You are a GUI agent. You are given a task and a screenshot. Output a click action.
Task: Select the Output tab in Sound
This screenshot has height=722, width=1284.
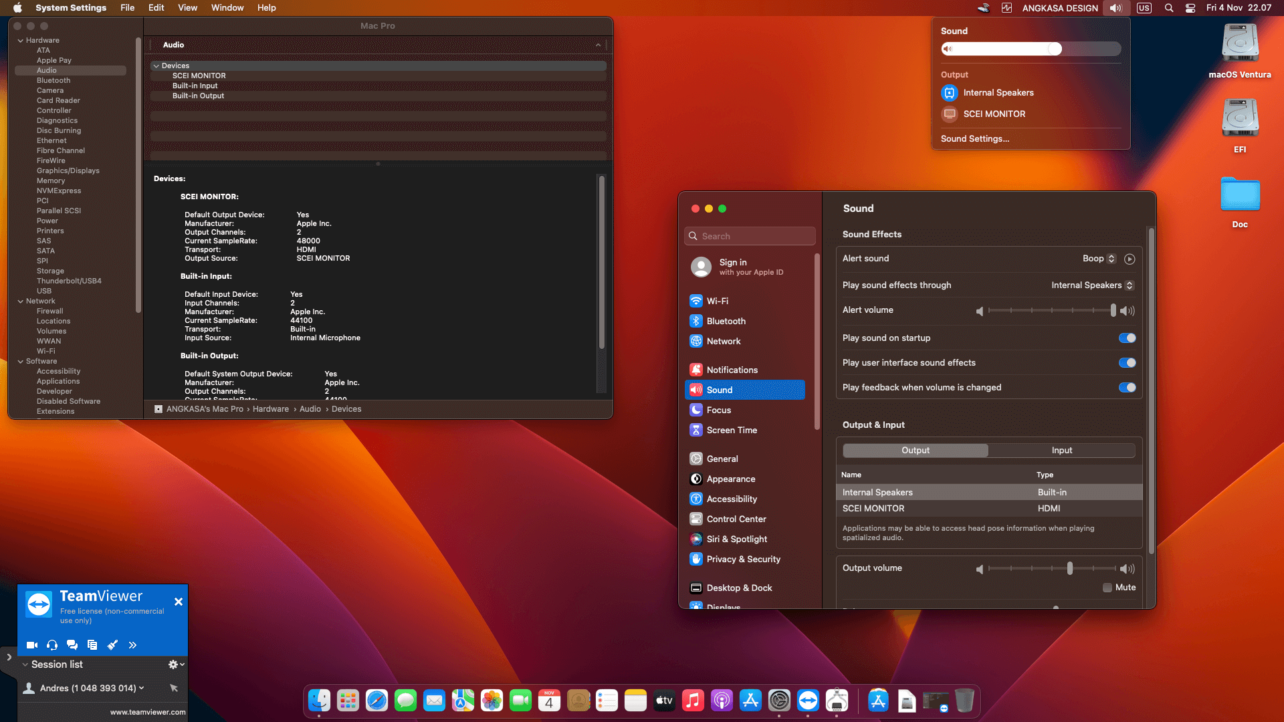(916, 451)
